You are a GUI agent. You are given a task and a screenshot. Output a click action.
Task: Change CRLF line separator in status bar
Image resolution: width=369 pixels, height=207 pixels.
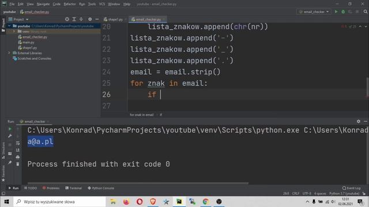pos(296,194)
